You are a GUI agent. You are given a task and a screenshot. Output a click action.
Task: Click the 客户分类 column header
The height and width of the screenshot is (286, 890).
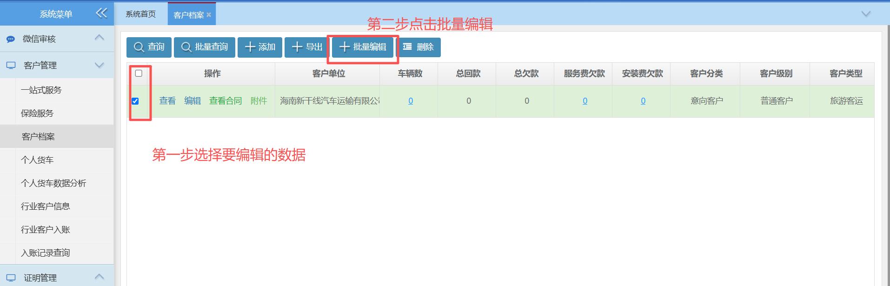[706, 73]
